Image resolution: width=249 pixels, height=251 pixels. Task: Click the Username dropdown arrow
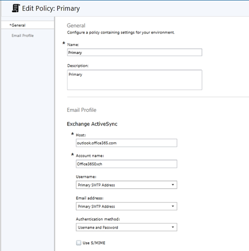point(173,185)
